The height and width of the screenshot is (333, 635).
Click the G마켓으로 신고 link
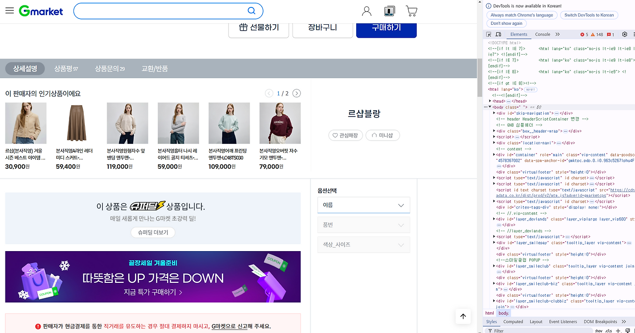229,327
